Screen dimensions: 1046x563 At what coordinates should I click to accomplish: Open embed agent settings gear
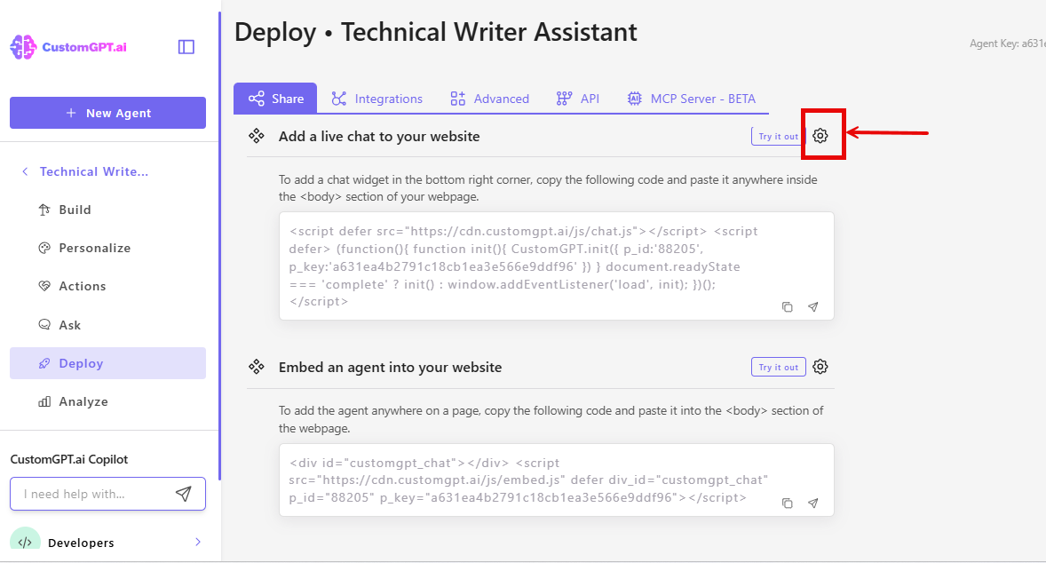(x=820, y=366)
